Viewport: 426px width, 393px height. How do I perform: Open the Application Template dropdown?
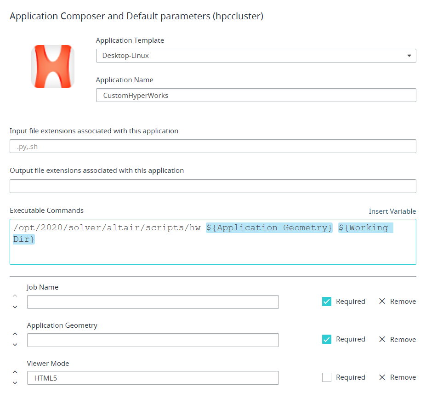click(x=256, y=56)
